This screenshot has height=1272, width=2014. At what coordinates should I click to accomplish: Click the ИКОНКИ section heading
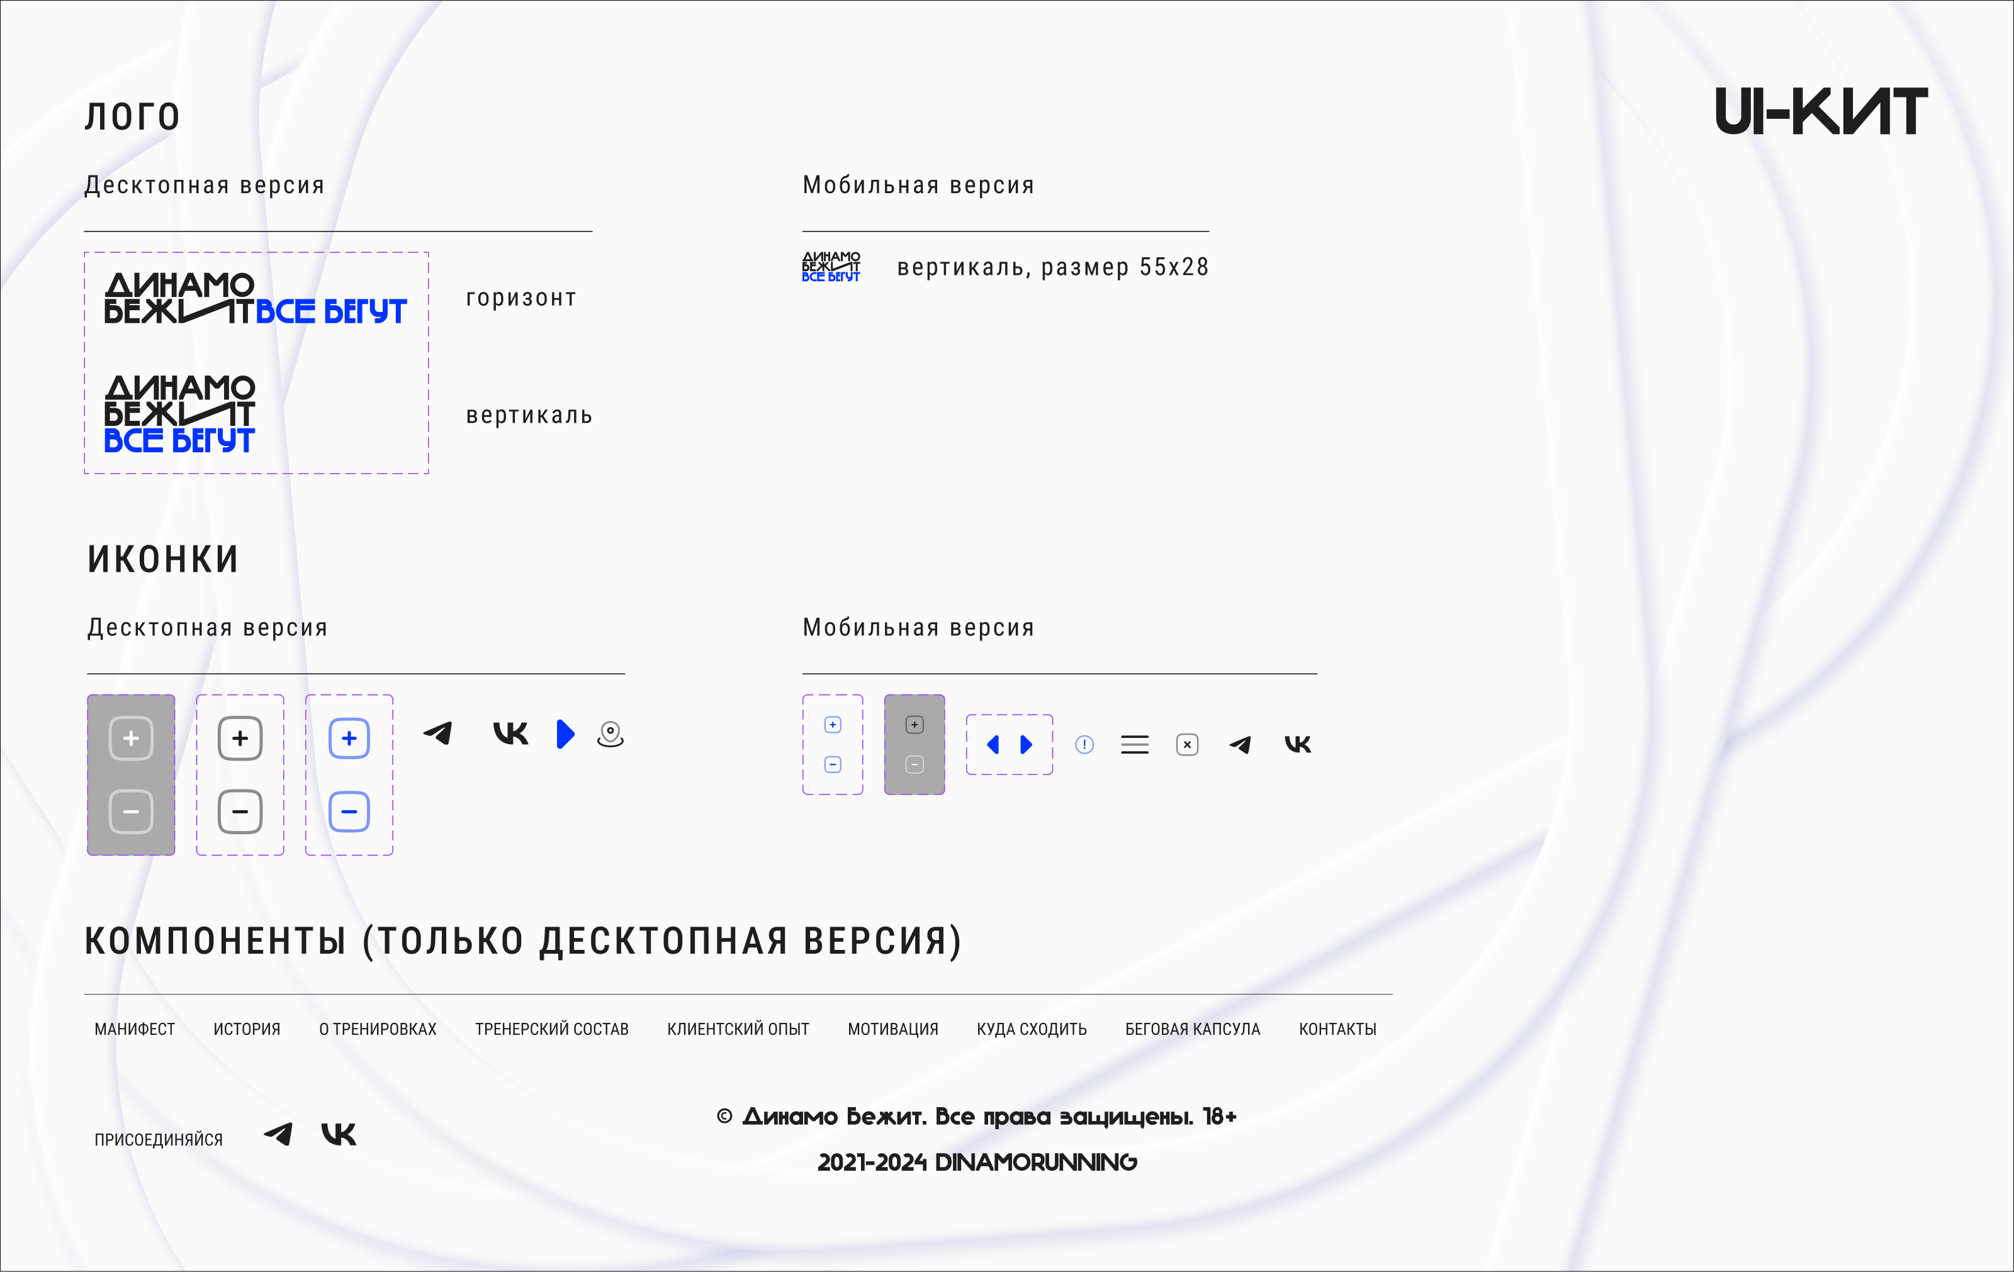click(164, 559)
